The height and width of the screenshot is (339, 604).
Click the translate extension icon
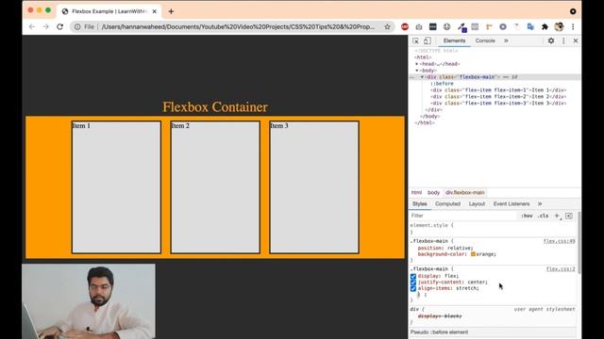pos(530,27)
